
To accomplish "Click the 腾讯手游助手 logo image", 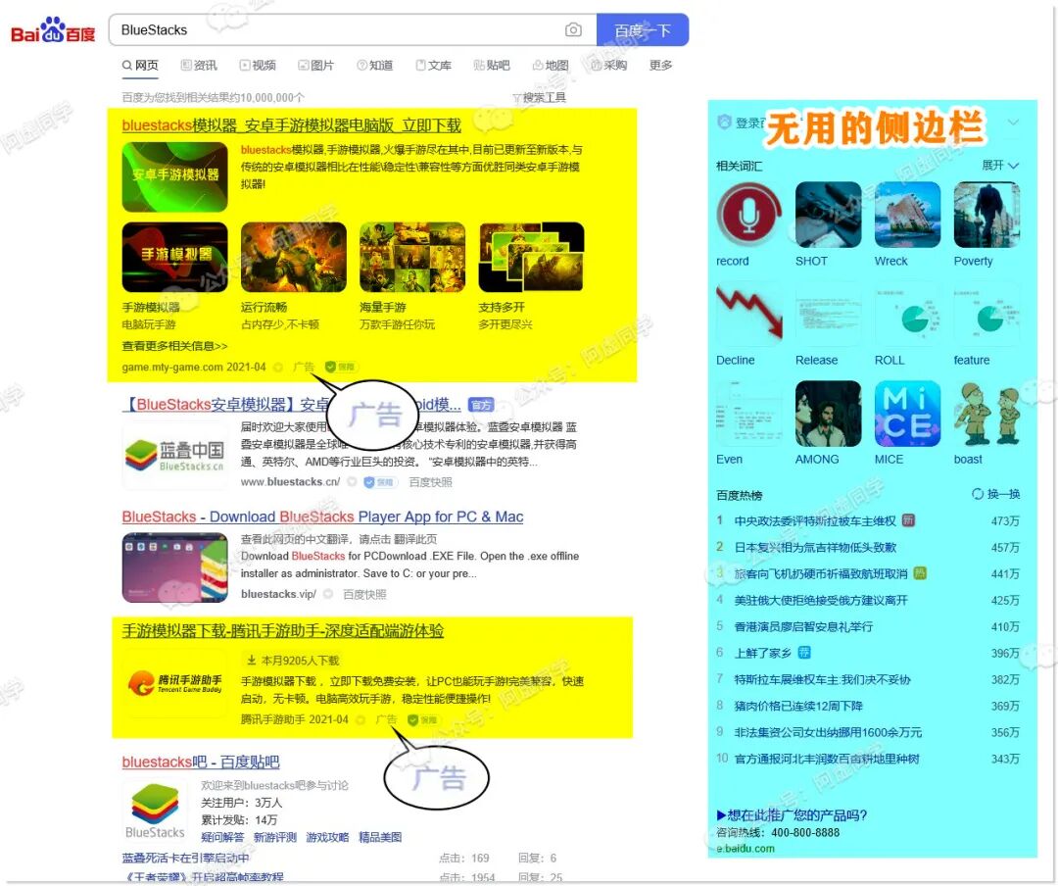I will (x=174, y=683).
